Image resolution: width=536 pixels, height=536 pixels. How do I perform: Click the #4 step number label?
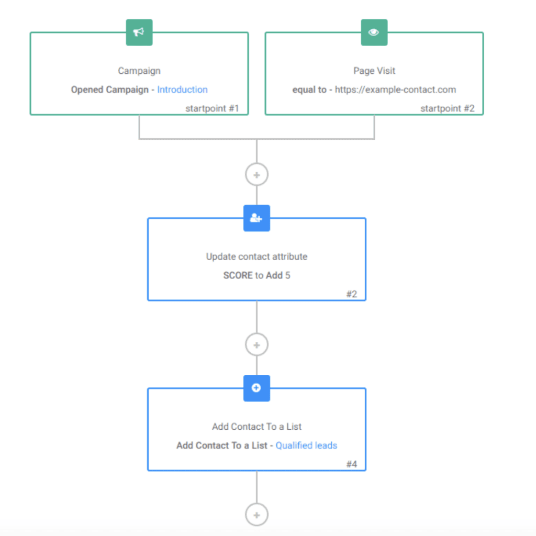coord(352,464)
